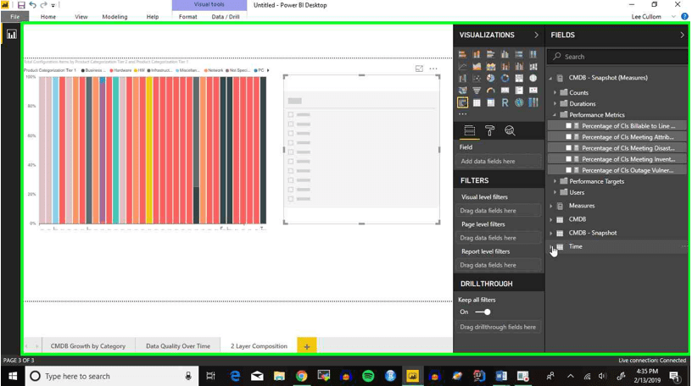Import a custom visual via ellipsis
The width and height of the screenshot is (692, 386).
coord(462,113)
